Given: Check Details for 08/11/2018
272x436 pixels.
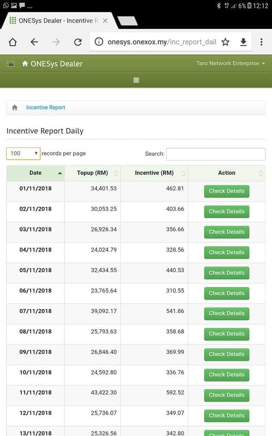Looking at the screenshot, I should coord(227,334).
